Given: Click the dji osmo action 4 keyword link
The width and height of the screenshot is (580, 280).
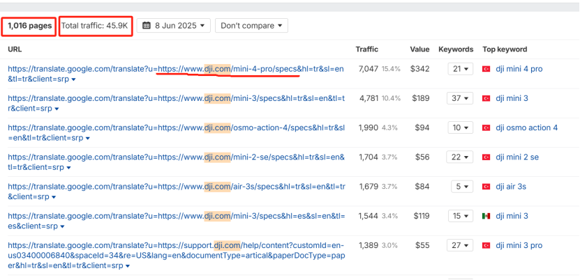Looking at the screenshot, I should tap(526, 128).
